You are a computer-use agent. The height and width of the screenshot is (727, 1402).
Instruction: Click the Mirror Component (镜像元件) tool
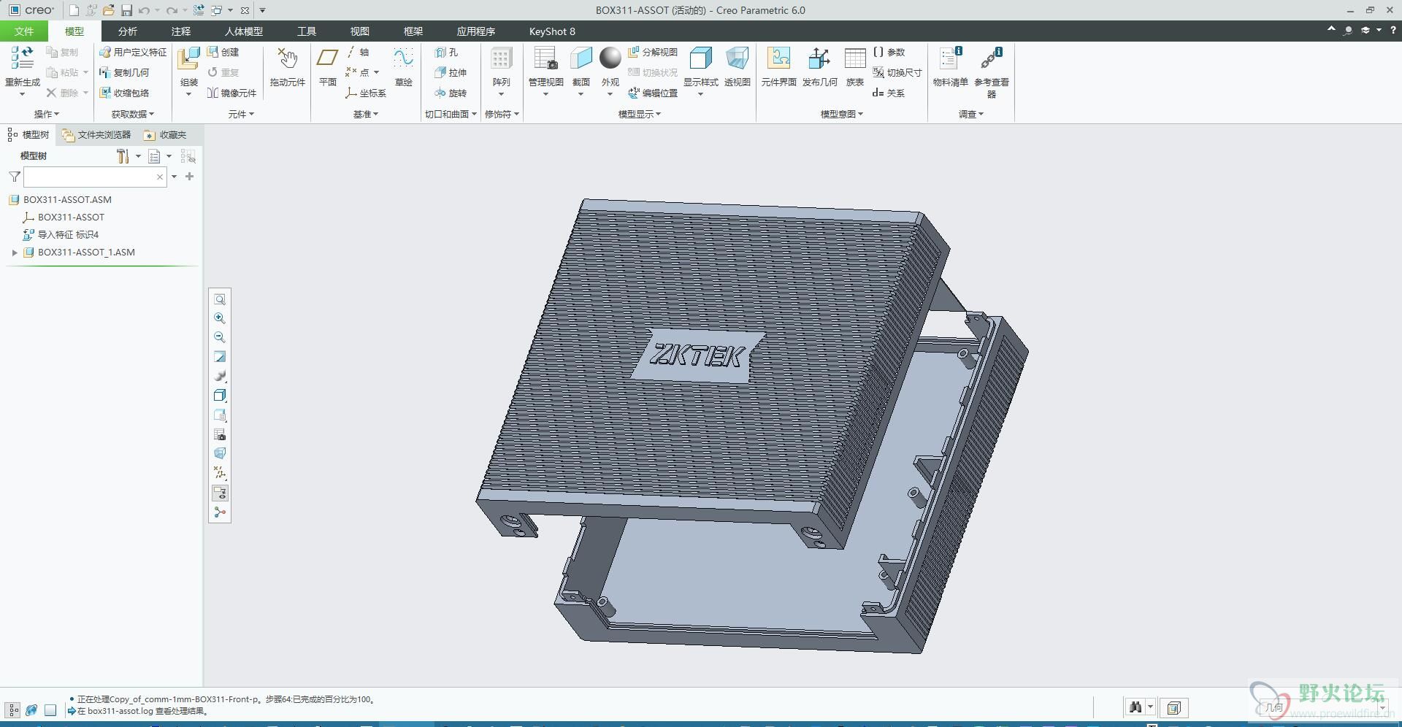231,93
